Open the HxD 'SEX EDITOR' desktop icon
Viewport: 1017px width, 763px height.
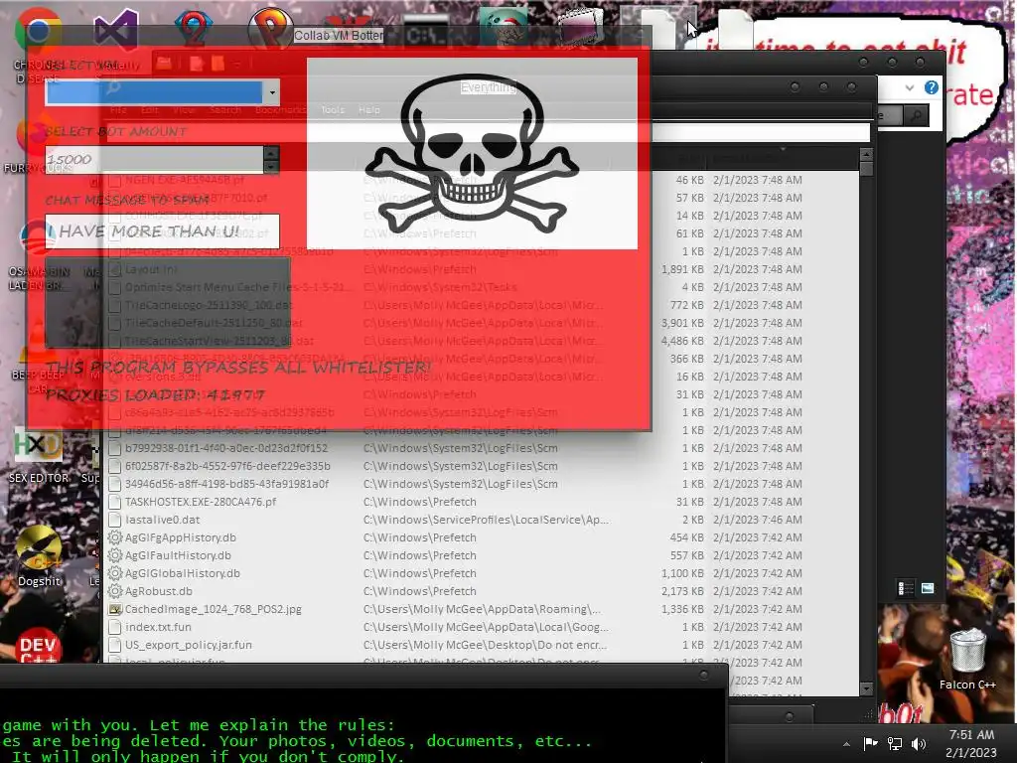(x=39, y=445)
